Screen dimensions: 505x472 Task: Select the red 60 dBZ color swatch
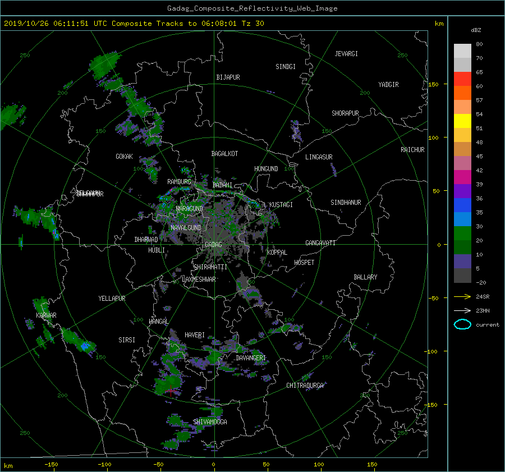tap(462, 79)
